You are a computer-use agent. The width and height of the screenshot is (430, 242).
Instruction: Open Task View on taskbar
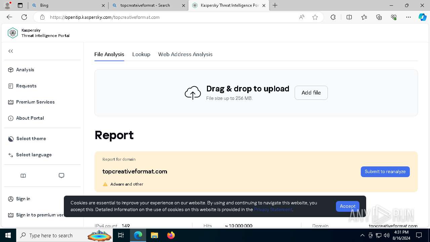tap(121, 235)
